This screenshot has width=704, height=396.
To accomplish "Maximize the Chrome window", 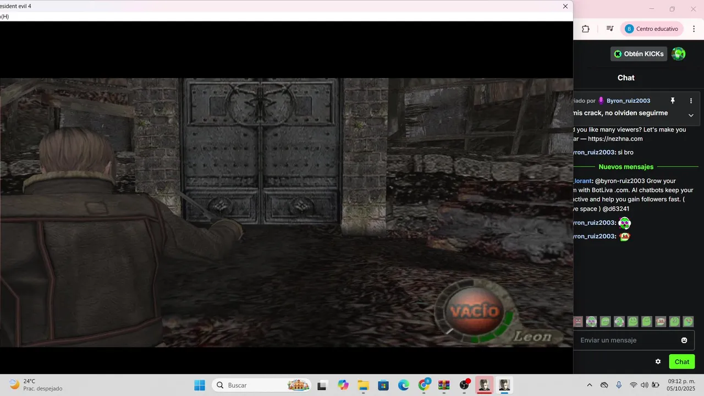I will pos(672,9).
